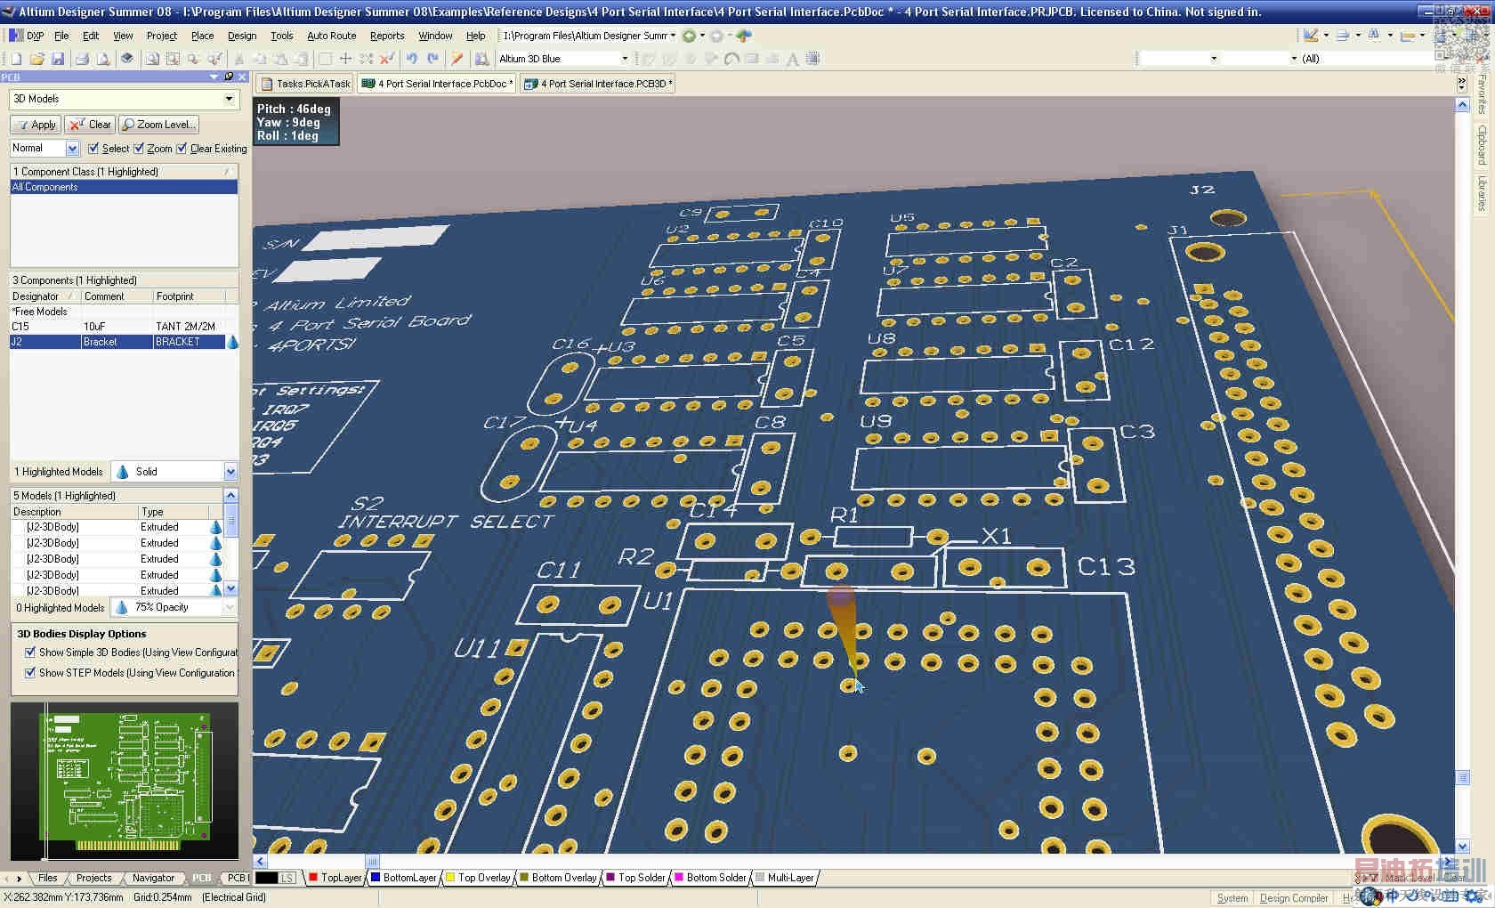Toggle Show STEP Models checkbox
Image resolution: width=1495 pixels, height=908 pixels.
[x=30, y=673]
